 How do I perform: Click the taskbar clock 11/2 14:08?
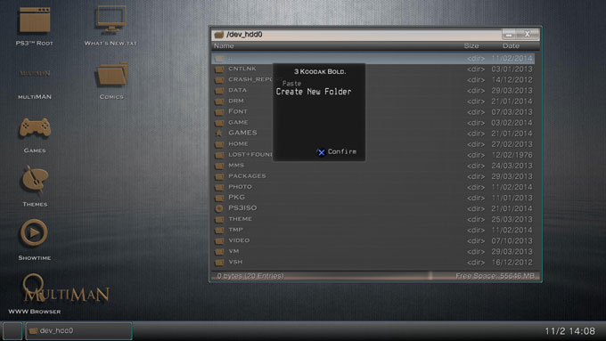[569, 331]
